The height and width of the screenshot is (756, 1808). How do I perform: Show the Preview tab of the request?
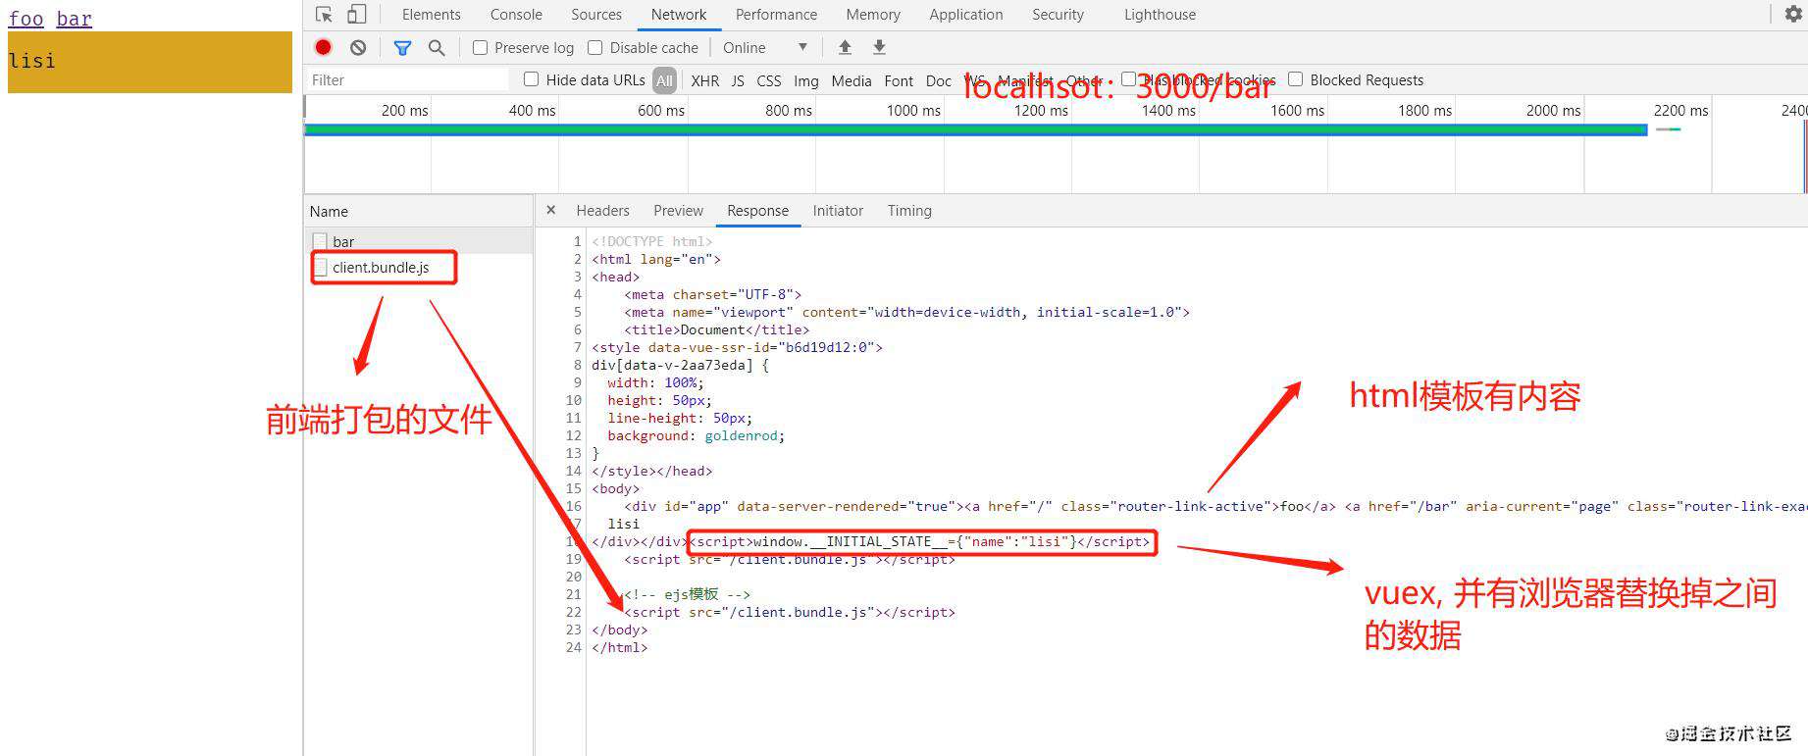pyautogui.click(x=678, y=211)
